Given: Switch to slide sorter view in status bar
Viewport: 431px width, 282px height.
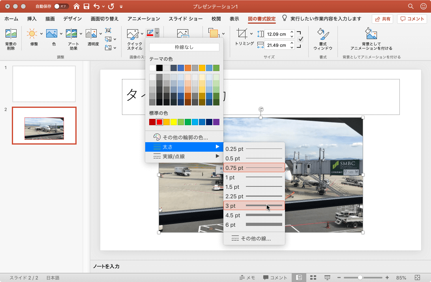Looking at the screenshot, I should pos(313,278).
